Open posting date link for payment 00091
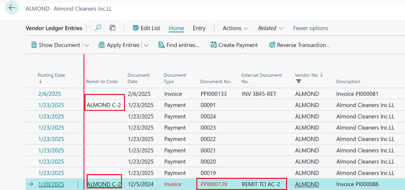Screen dimensions: 405x190 pyautogui.click(x=51, y=105)
